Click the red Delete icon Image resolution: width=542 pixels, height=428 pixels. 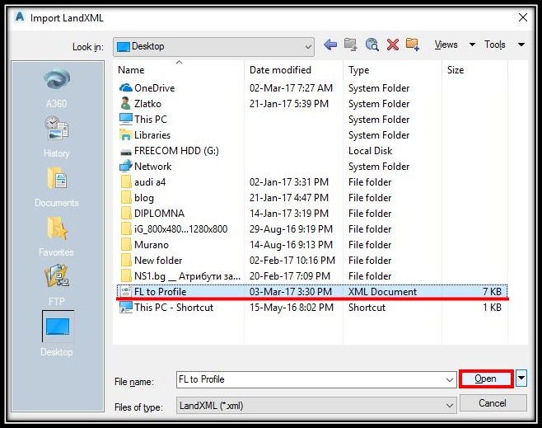tap(393, 45)
